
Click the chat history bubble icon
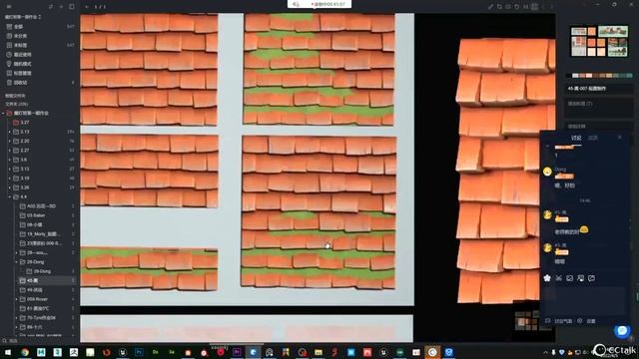[592, 278]
